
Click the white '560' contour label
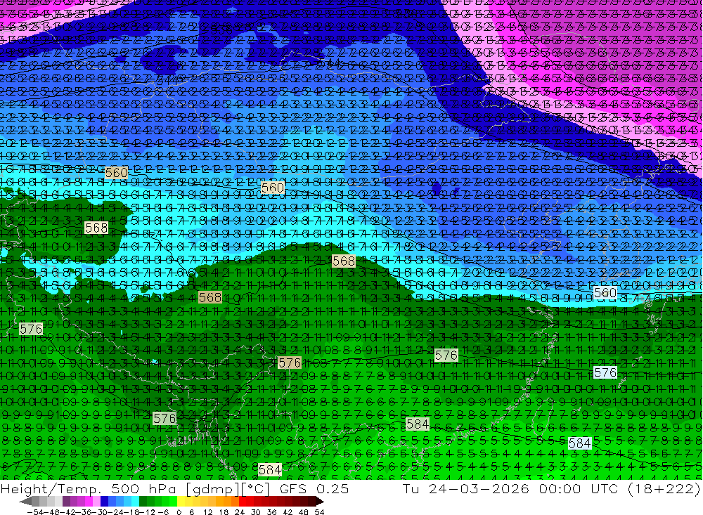pos(605,293)
